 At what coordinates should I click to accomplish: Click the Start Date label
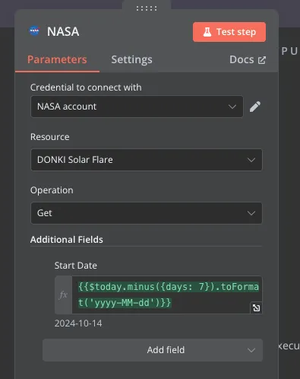76,266
